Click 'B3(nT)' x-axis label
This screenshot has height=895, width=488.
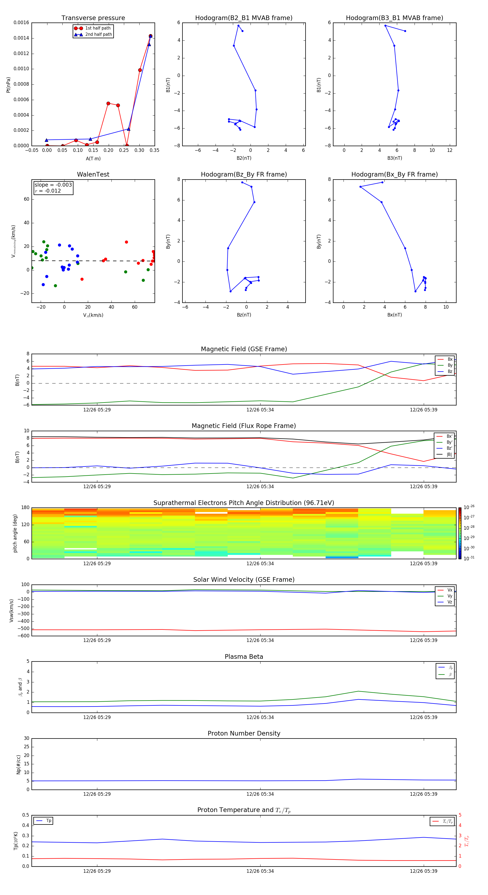click(x=394, y=158)
